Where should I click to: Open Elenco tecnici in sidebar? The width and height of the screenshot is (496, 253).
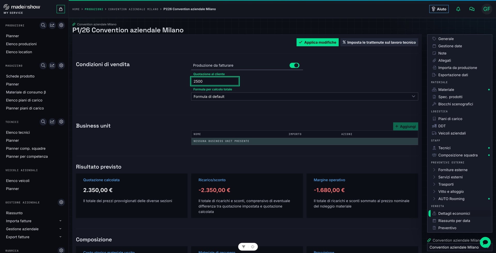pyautogui.click(x=18, y=132)
